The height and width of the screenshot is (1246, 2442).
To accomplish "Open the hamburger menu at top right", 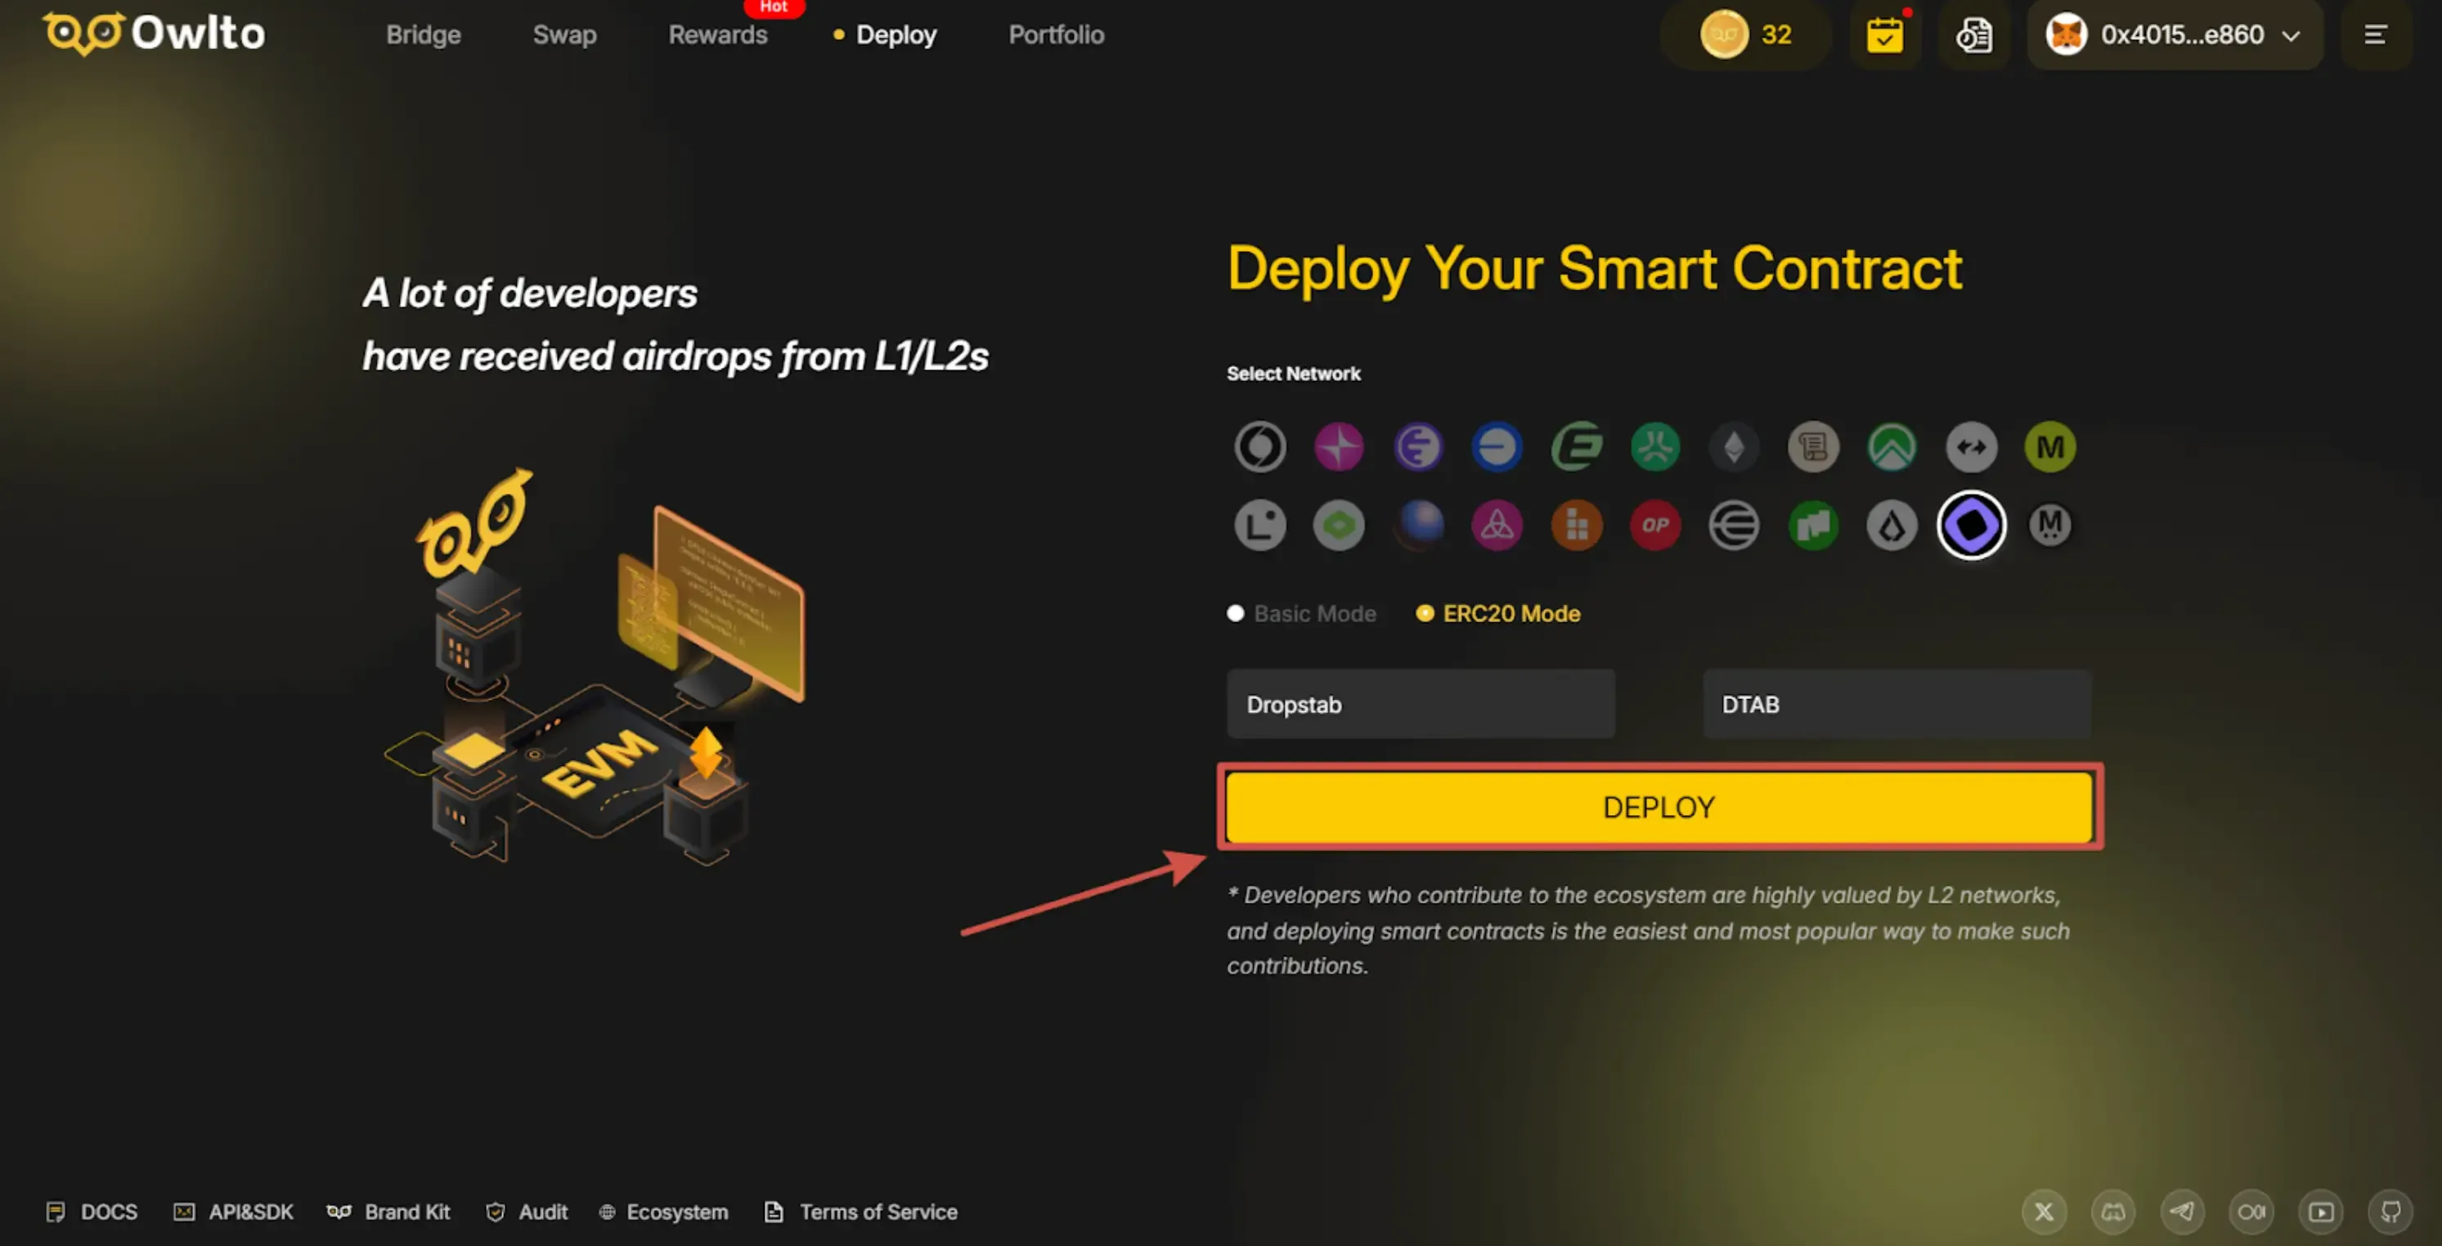I will [2375, 35].
